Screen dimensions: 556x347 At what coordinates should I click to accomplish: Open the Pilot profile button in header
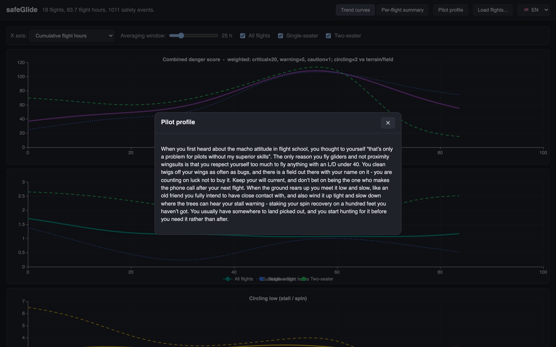(450, 10)
